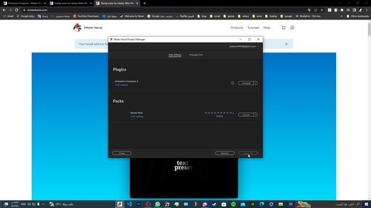Open the blog bookmarks folder
Viewport: 371px width, 208px height.
click(202, 16)
